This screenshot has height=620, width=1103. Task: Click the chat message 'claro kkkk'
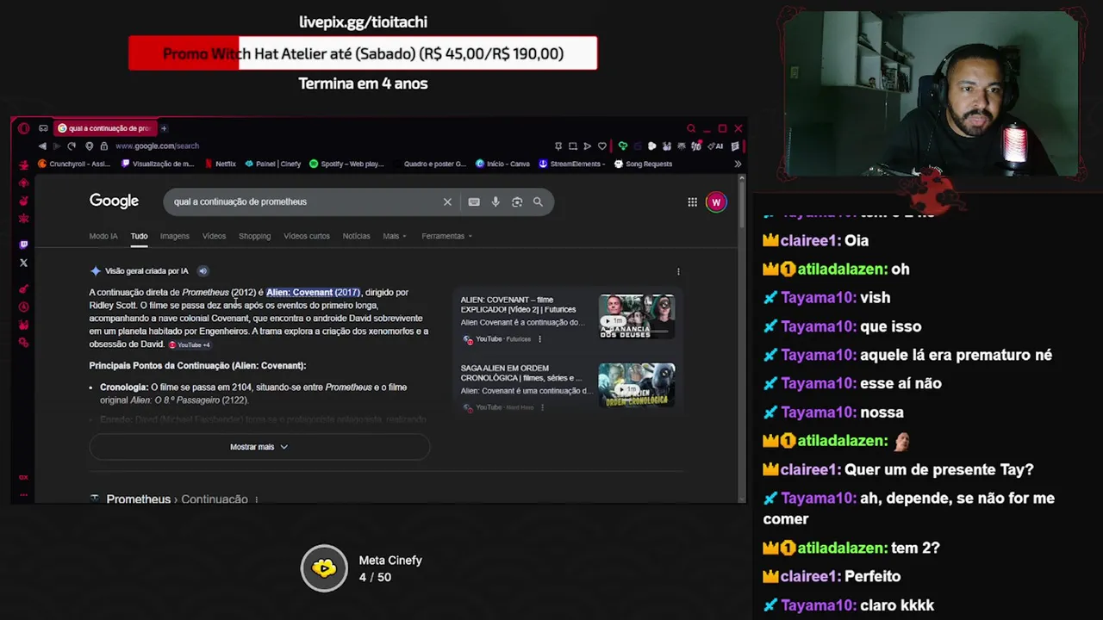897,605
